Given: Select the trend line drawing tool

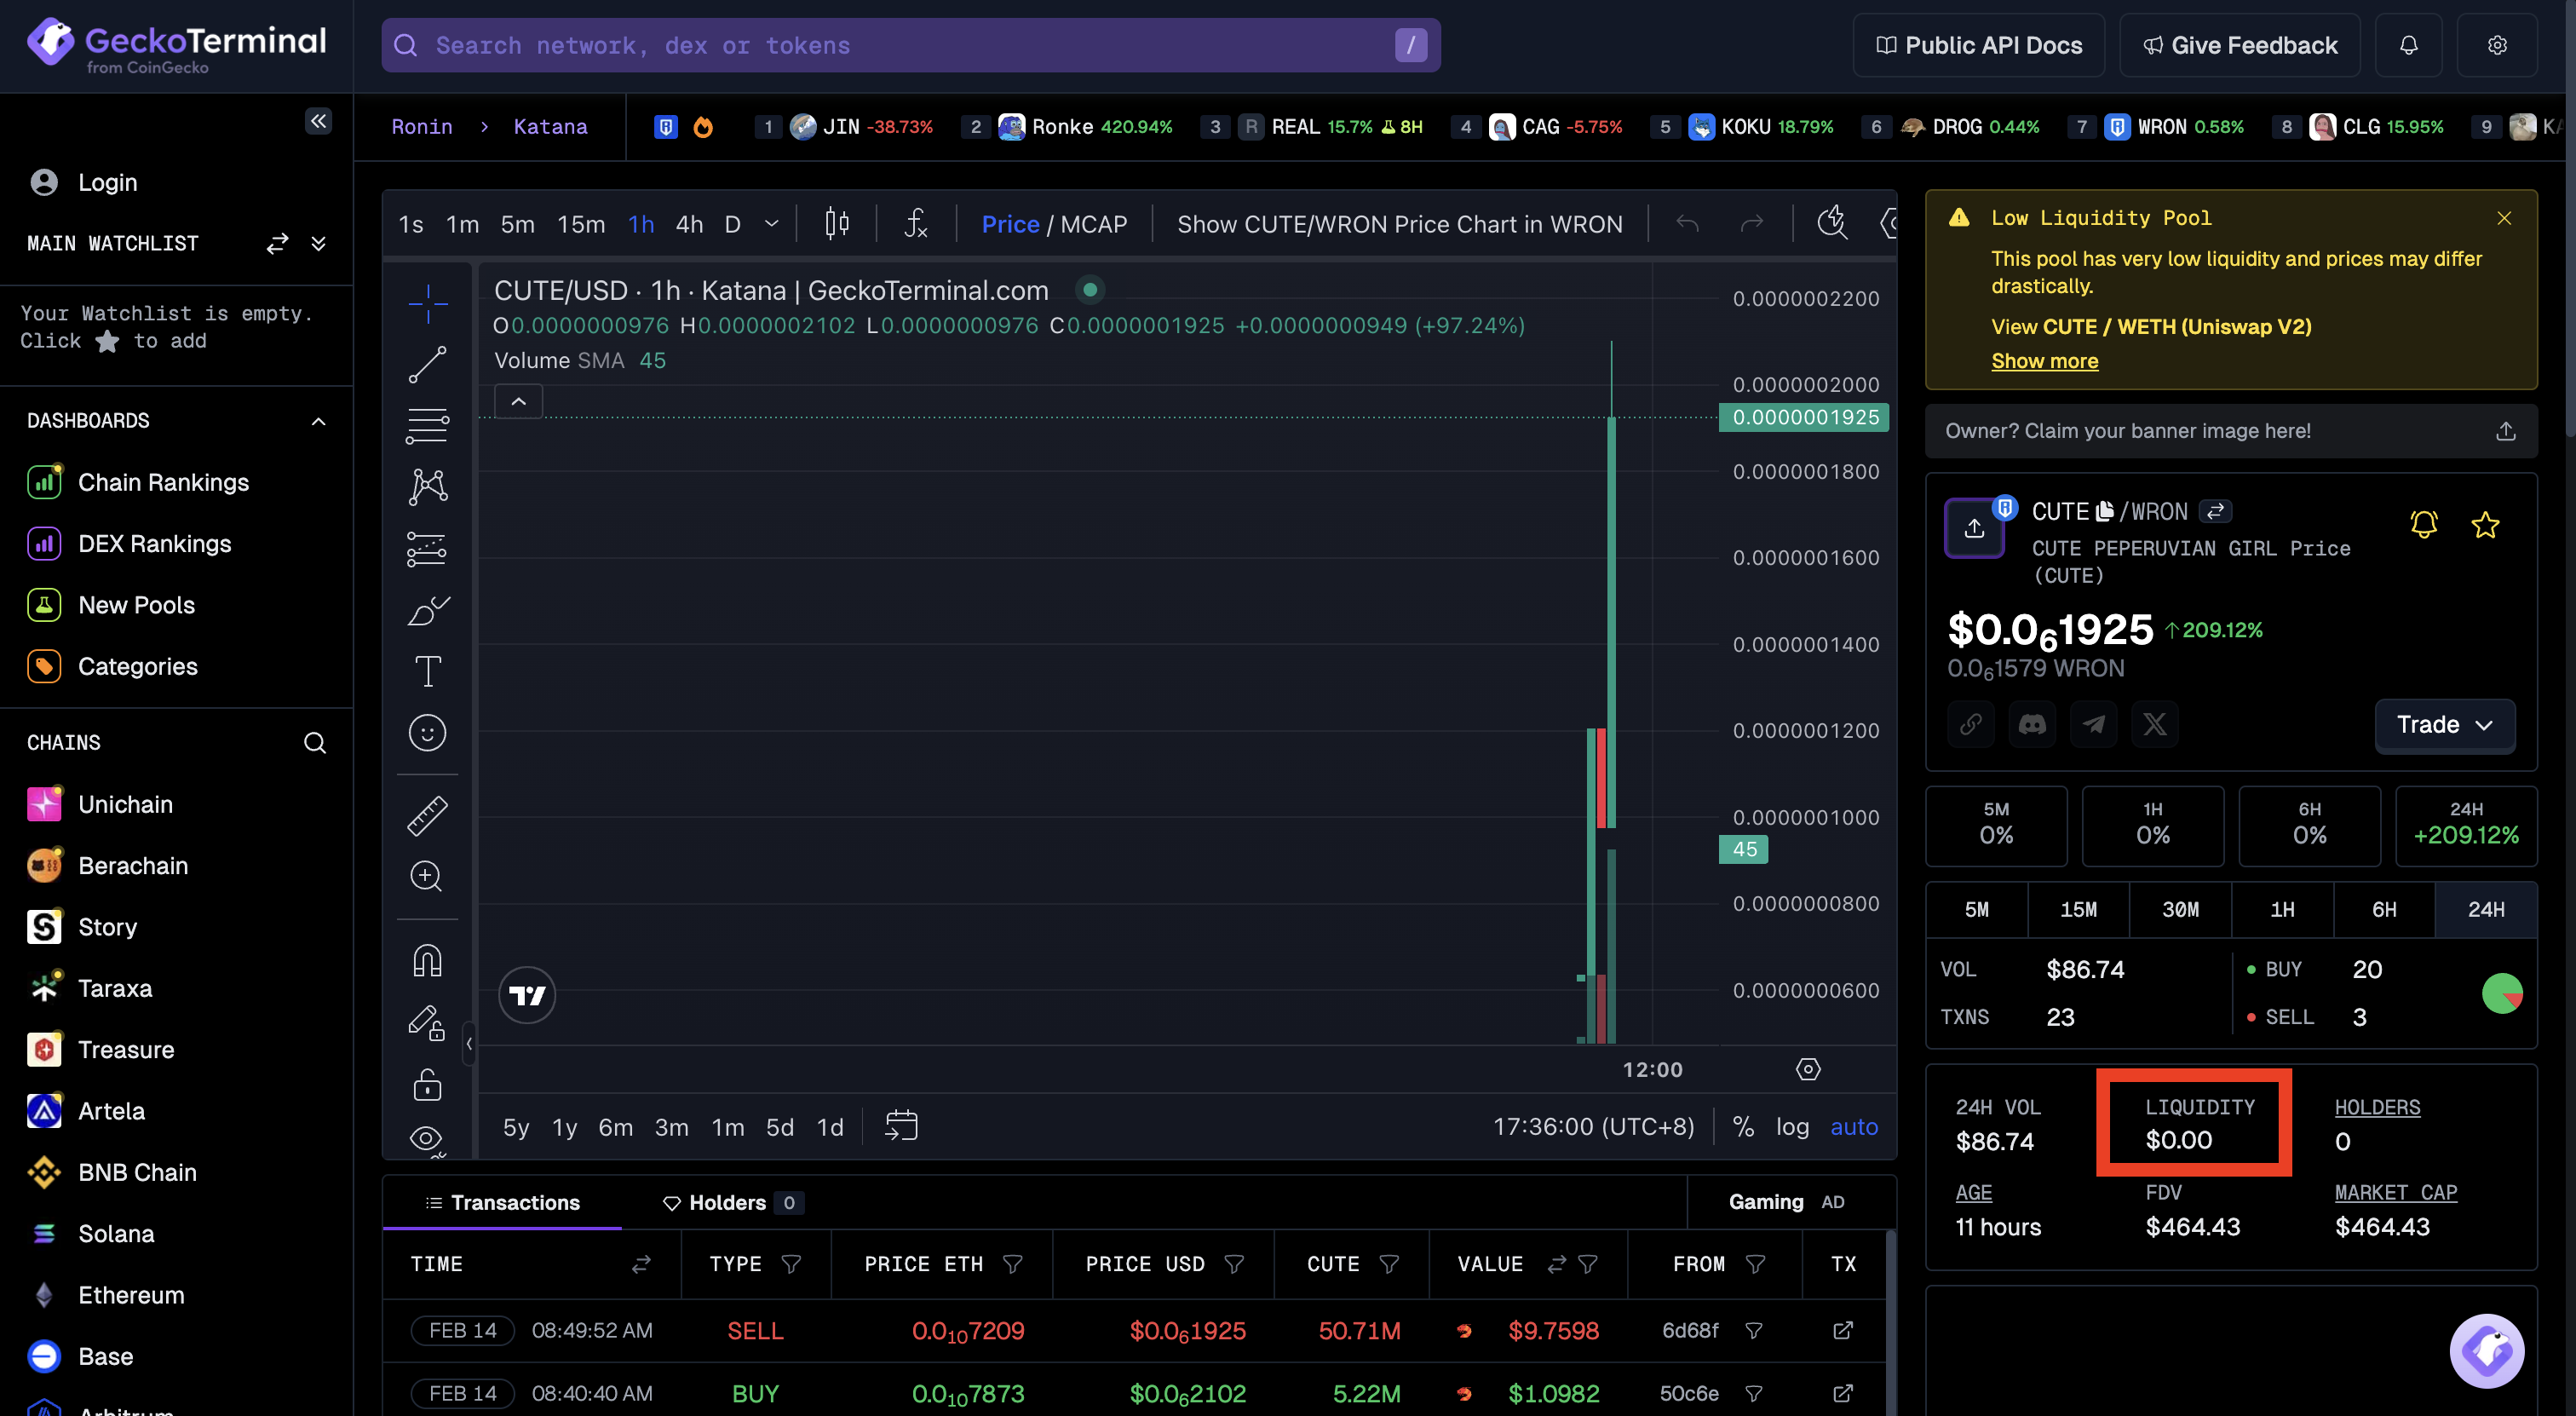Looking at the screenshot, I should [x=427, y=365].
